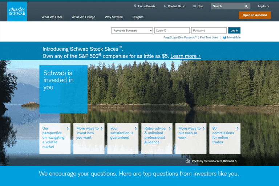Click the Find a Branch location pin icon
Screen dimensions: 279x186
[x=135, y=6]
